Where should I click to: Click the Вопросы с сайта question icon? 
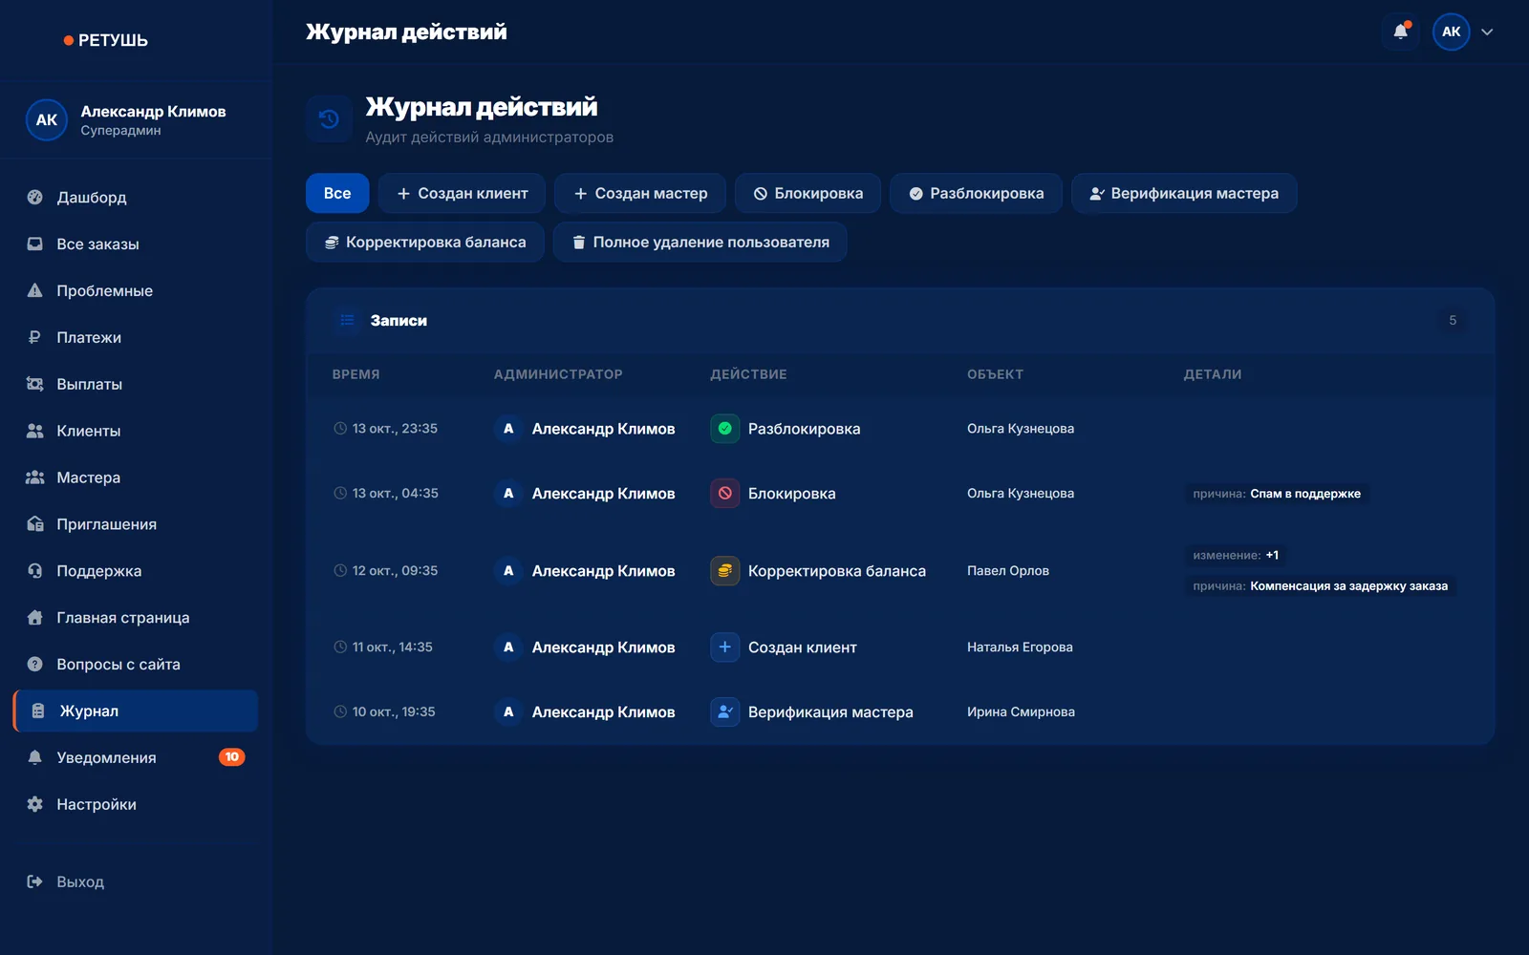coord(35,665)
